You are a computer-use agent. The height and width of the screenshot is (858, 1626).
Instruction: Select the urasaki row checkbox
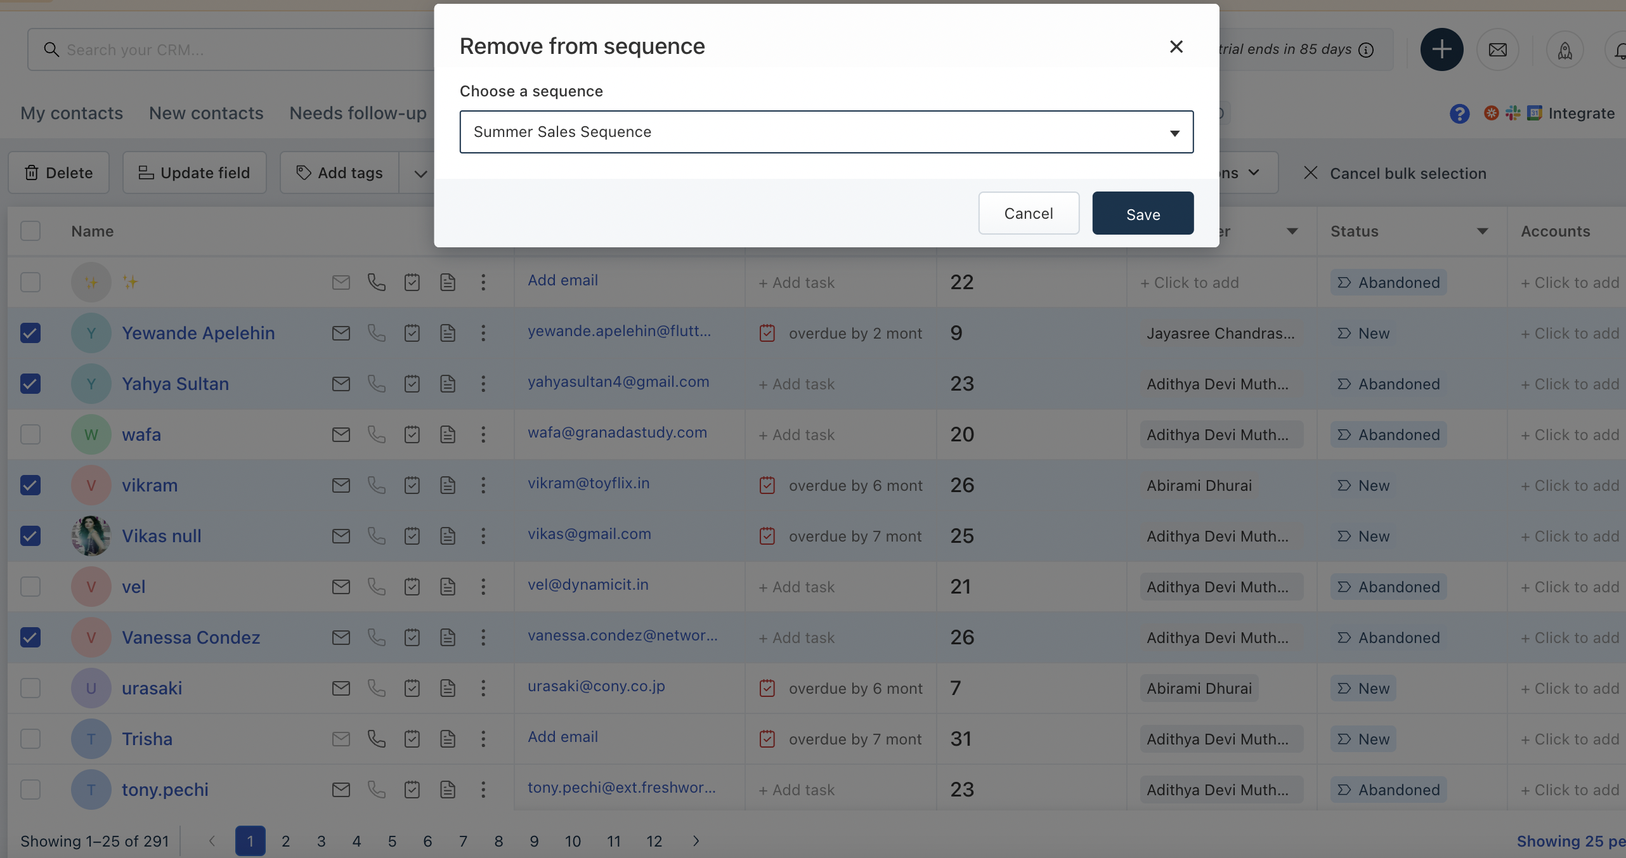pyautogui.click(x=30, y=688)
